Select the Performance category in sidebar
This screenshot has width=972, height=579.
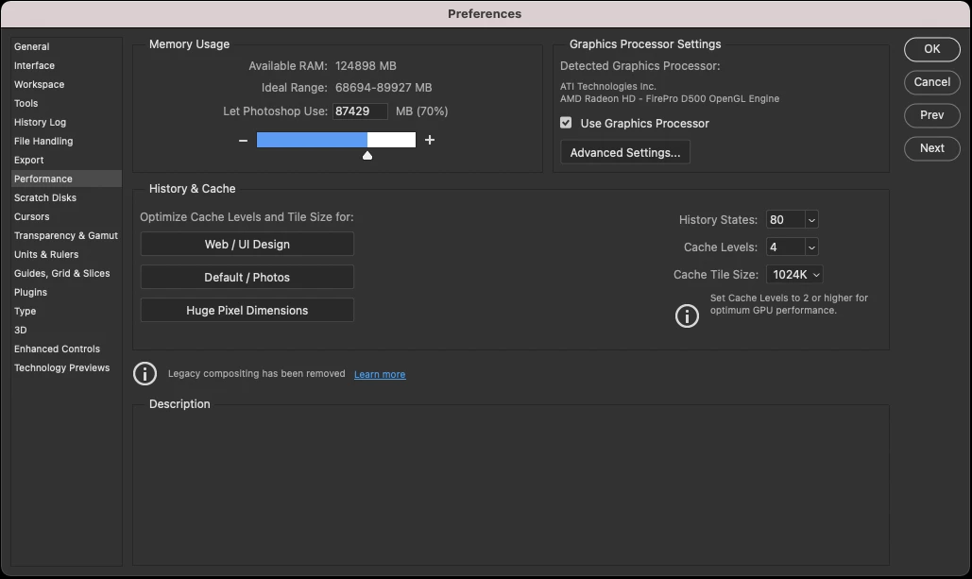point(66,179)
